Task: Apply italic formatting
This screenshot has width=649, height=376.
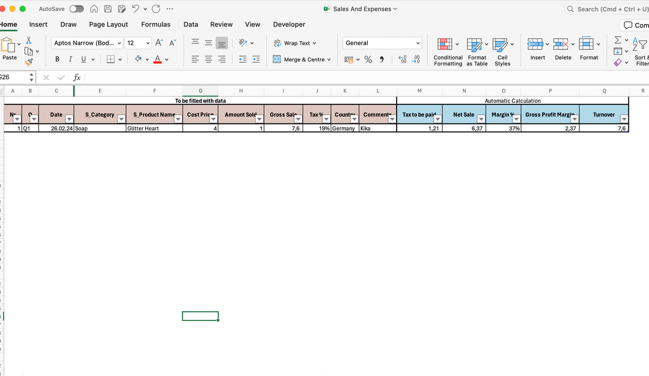Action: coord(70,59)
